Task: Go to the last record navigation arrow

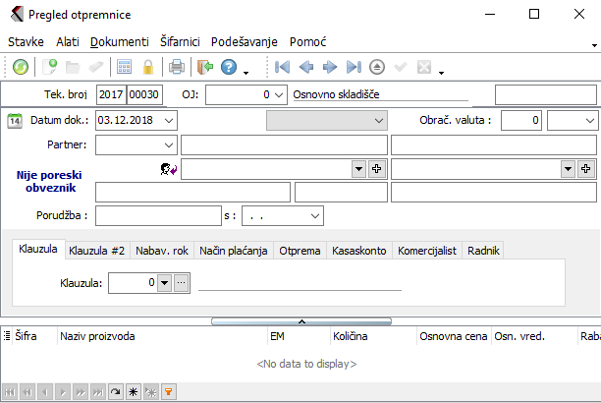Action: point(354,68)
